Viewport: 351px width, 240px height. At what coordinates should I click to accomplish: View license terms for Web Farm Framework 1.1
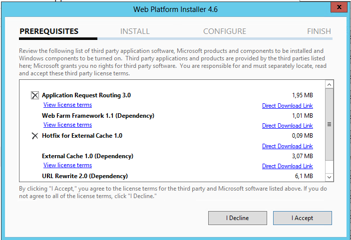click(67, 125)
